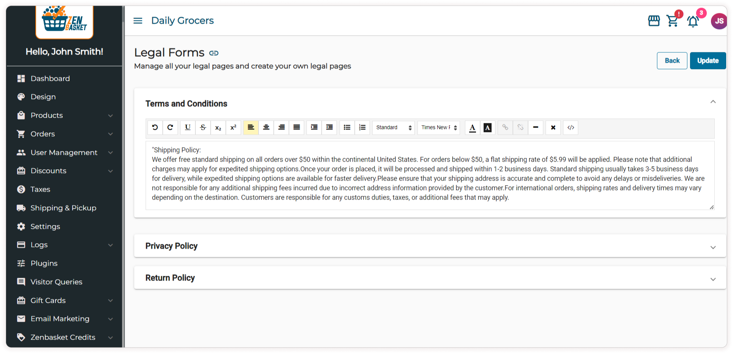Insert a numbered list

362,127
